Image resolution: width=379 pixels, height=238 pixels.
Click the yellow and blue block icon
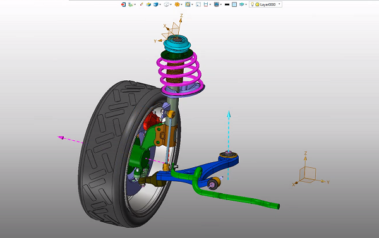[148, 4]
